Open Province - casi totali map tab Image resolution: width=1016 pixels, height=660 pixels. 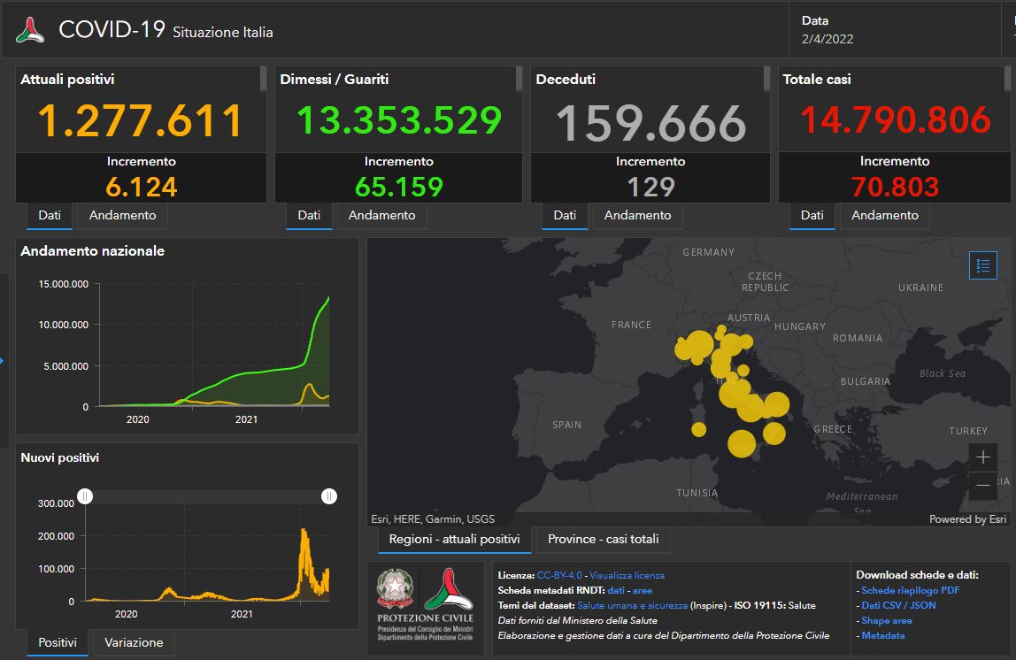(603, 539)
